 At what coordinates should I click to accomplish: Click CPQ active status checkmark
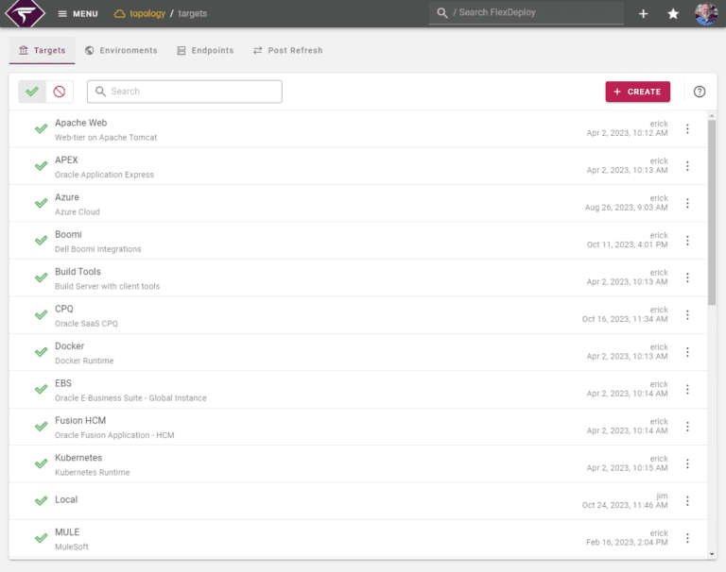coord(42,314)
